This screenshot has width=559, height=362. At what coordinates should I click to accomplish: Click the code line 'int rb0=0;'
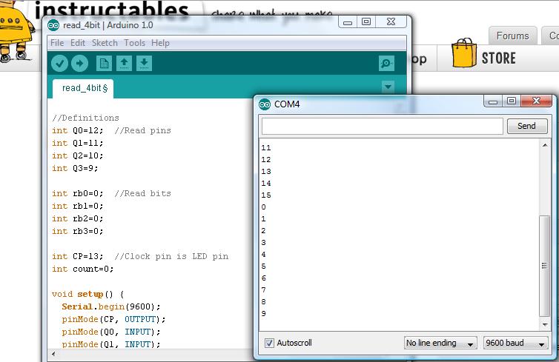click(x=77, y=194)
